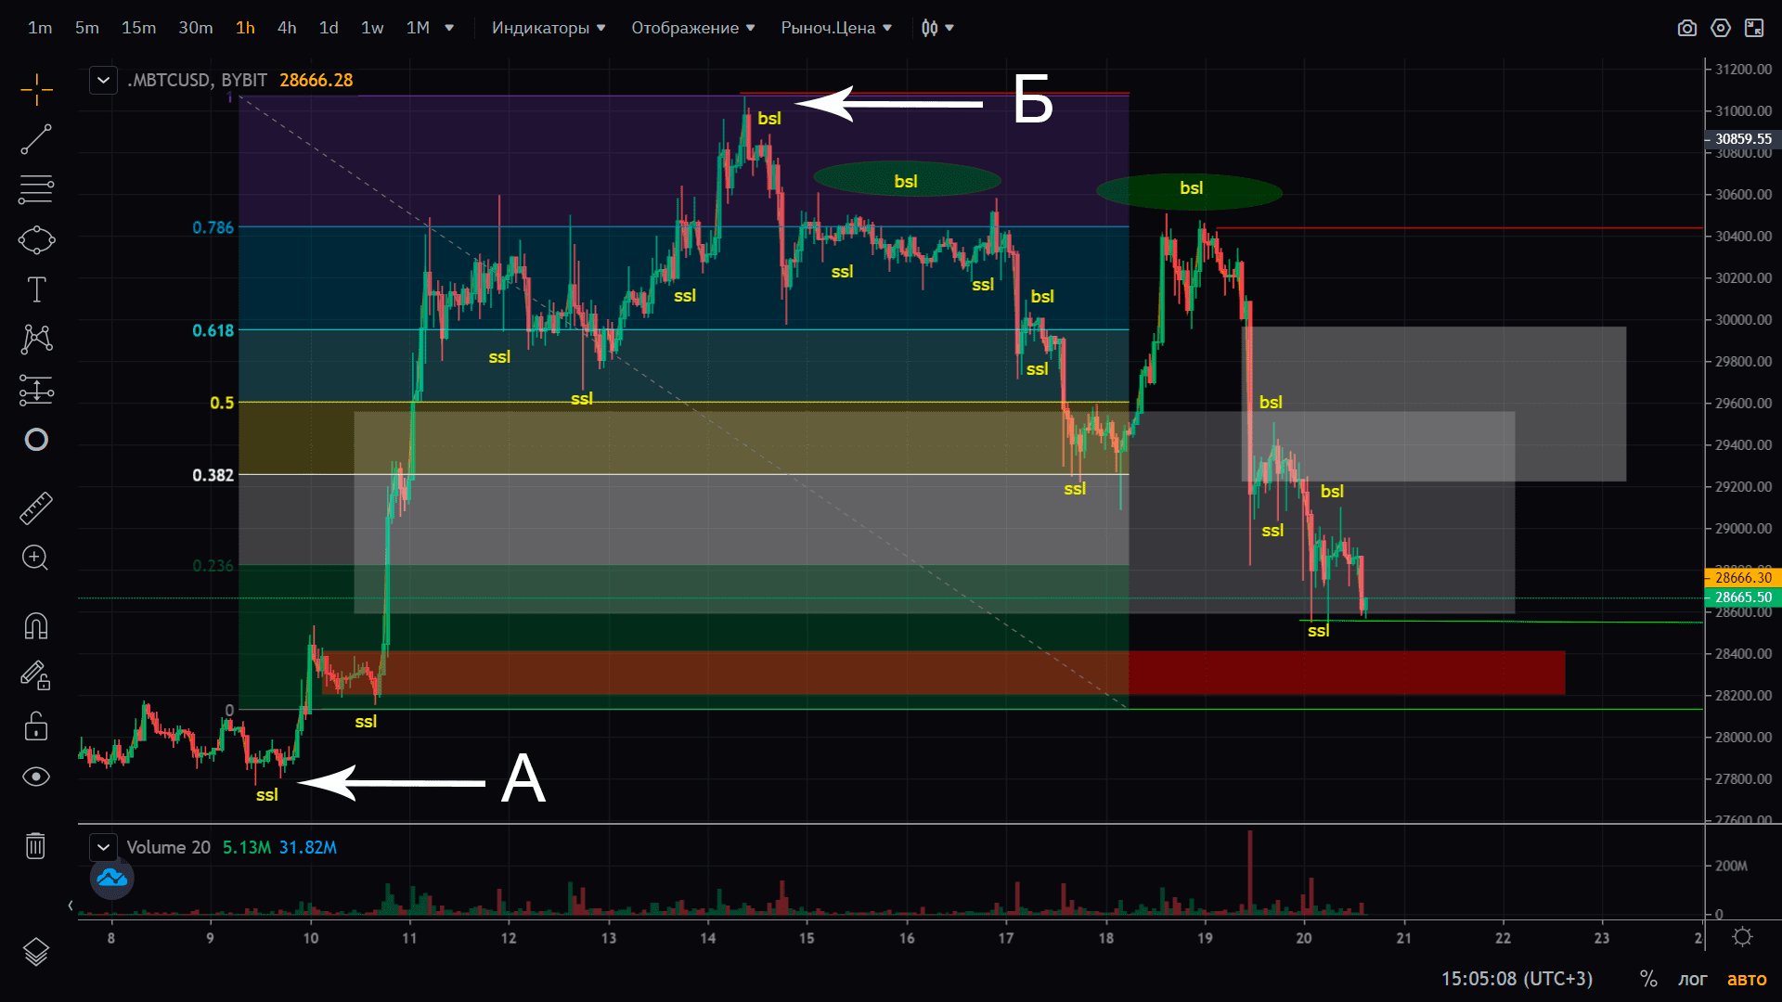Select the bsl label at the chart high
The image size is (1782, 1002).
click(x=768, y=118)
